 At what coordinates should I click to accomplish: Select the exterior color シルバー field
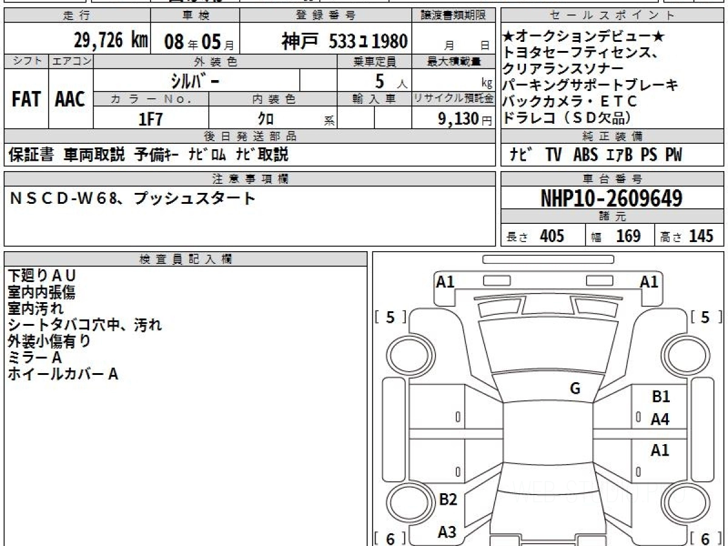click(x=196, y=81)
